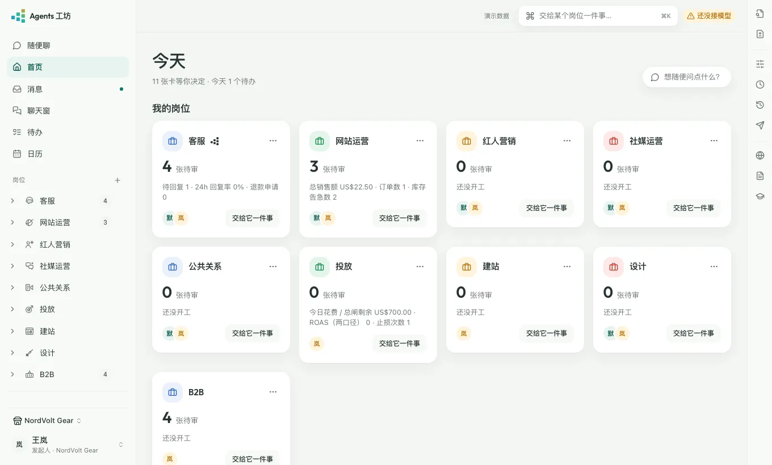Click 交给它一件事 on the 社媒运营 card

[694, 208]
